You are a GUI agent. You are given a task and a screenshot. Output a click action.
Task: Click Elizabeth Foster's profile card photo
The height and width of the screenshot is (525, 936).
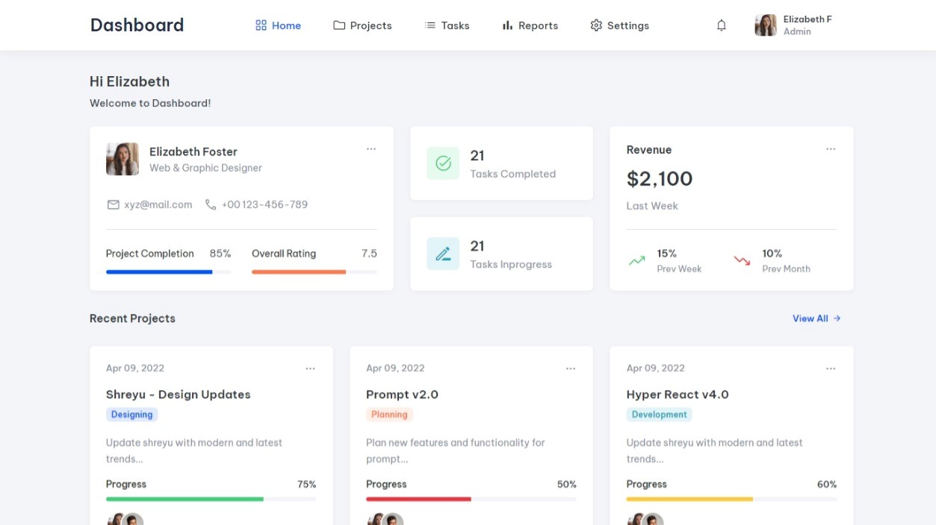[x=123, y=159]
